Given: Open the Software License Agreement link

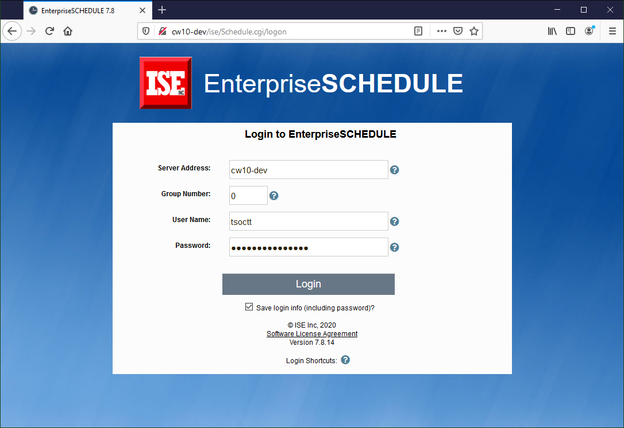Looking at the screenshot, I should 312,334.
